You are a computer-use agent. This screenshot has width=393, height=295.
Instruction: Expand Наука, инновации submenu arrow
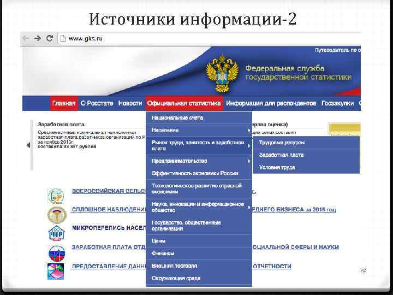click(249, 207)
